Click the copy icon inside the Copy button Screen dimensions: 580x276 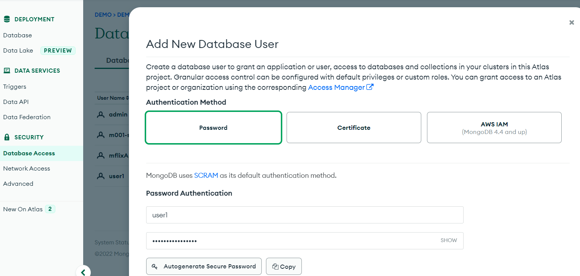coord(275,266)
